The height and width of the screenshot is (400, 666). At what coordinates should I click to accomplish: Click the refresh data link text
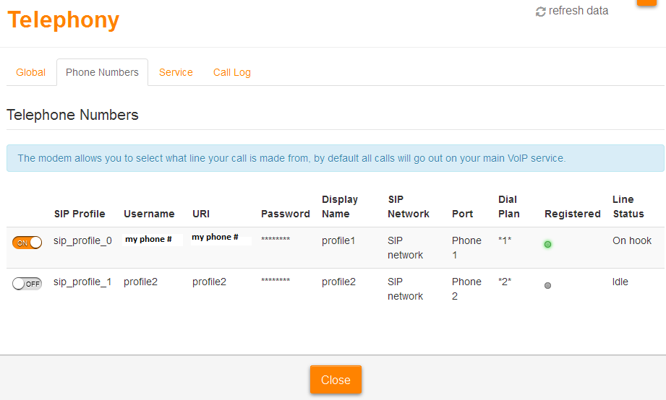(x=578, y=11)
